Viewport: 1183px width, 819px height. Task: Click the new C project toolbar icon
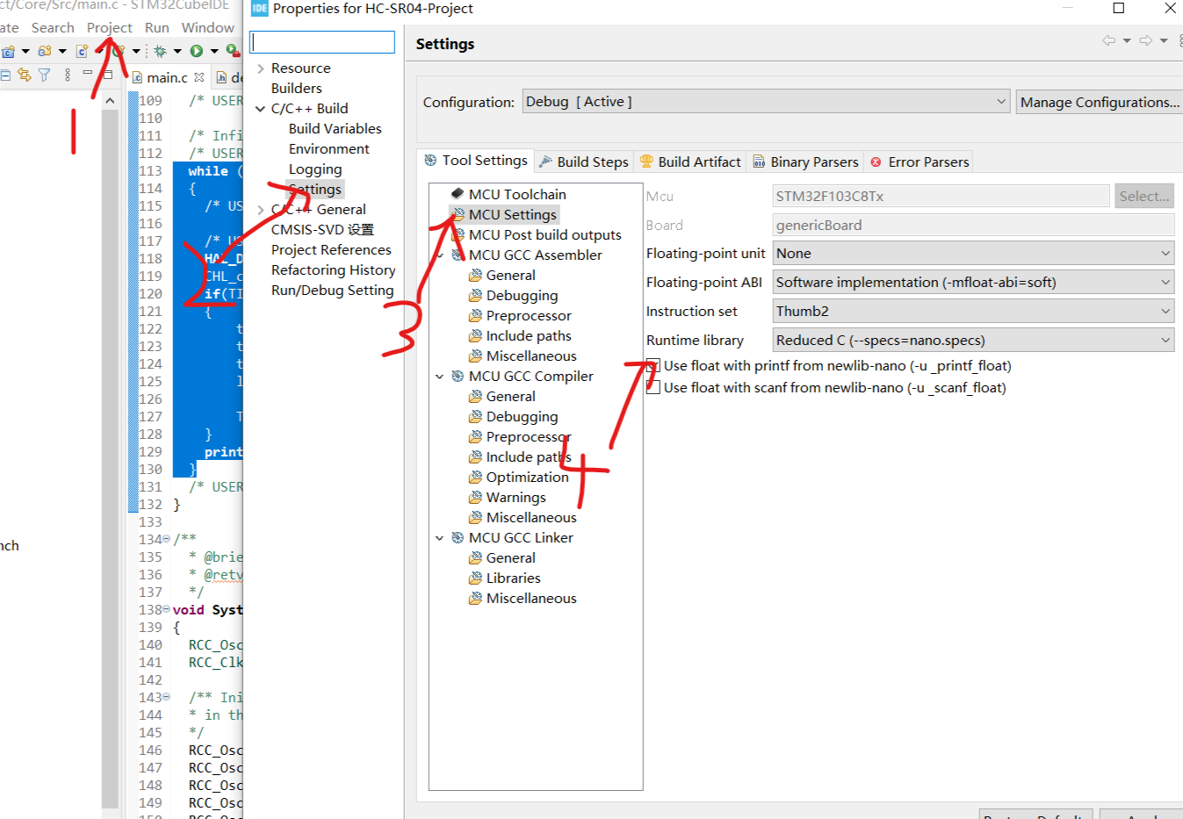tap(9, 51)
